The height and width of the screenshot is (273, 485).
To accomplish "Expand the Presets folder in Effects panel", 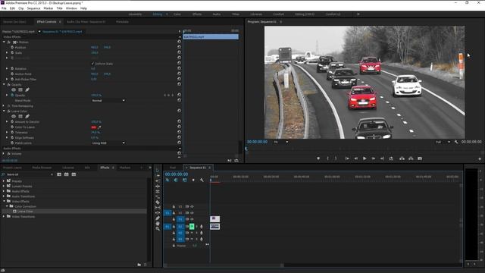I will coord(4,181).
